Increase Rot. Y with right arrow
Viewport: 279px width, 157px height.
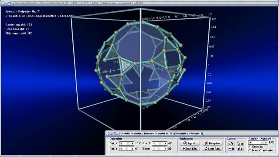click(x=133, y=149)
